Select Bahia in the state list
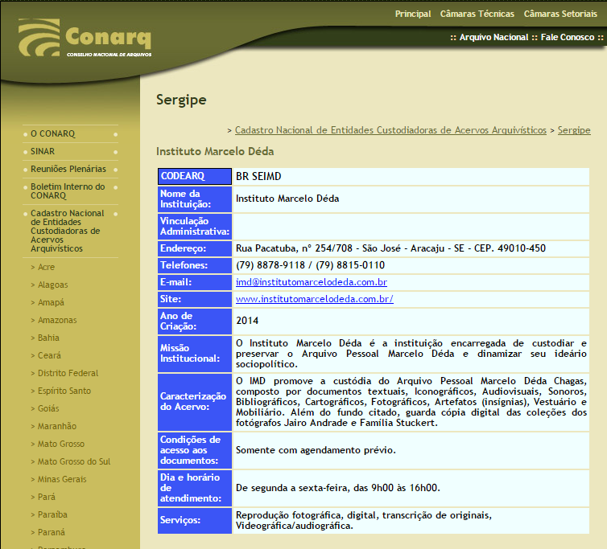 tap(48, 338)
